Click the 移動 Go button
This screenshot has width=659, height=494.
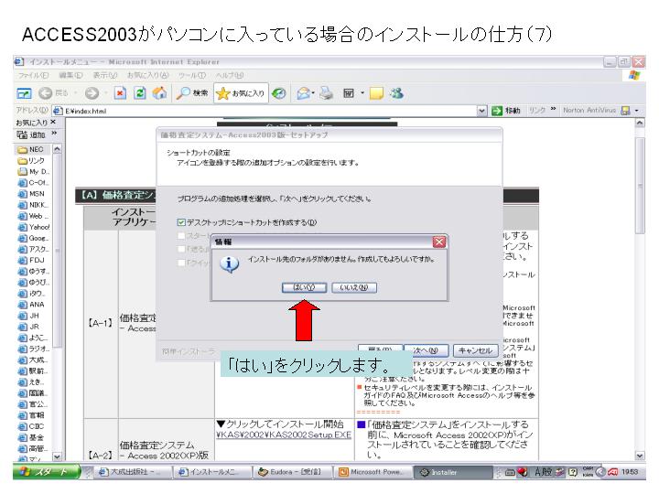pyautogui.click(x=506, y=111)
